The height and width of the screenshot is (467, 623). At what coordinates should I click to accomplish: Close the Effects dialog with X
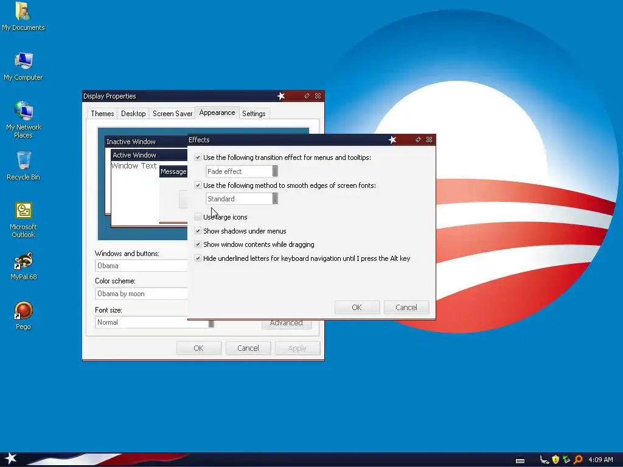(x=429, y=140)
